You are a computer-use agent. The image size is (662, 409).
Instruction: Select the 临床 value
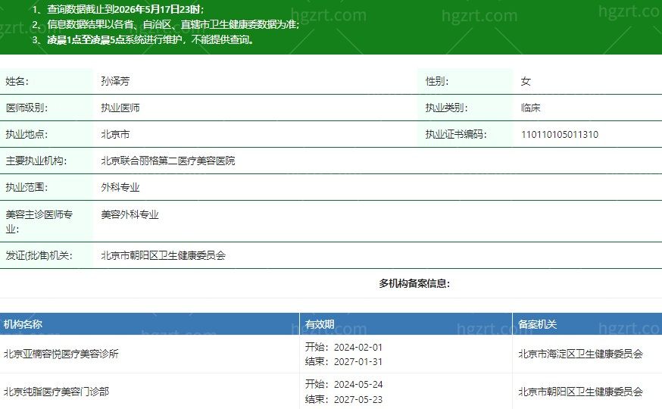[531, 108]
